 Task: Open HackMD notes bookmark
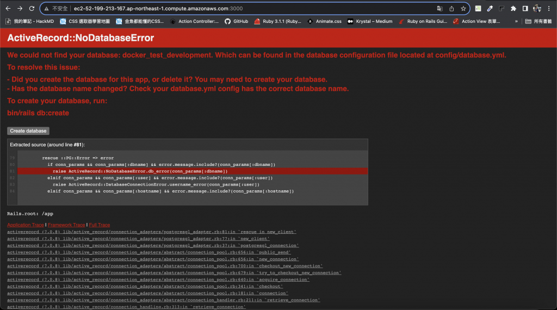coord(30,21)
